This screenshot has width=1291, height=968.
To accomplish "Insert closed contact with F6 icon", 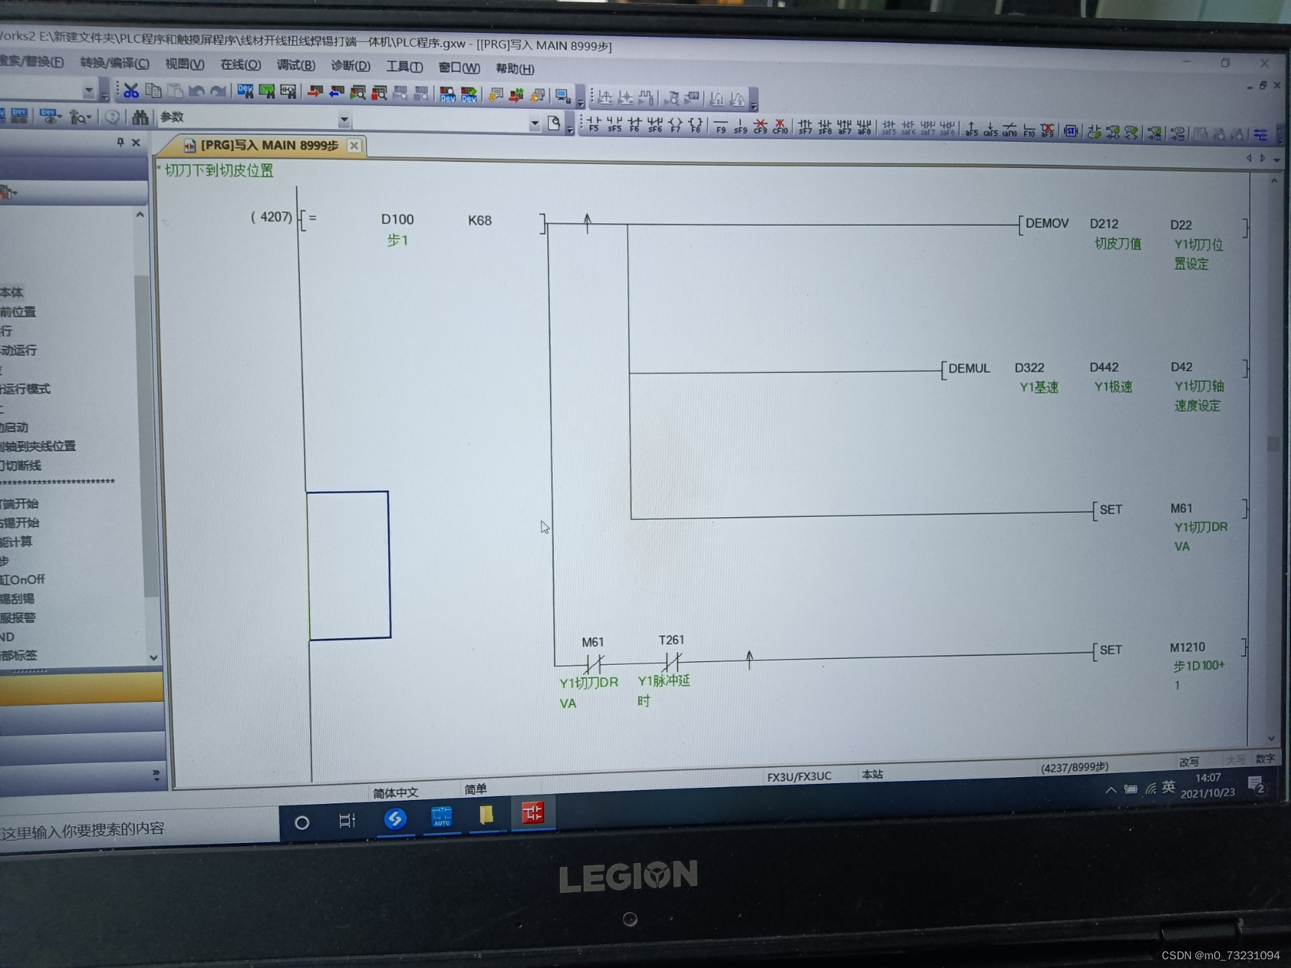I will pos(634,125).
